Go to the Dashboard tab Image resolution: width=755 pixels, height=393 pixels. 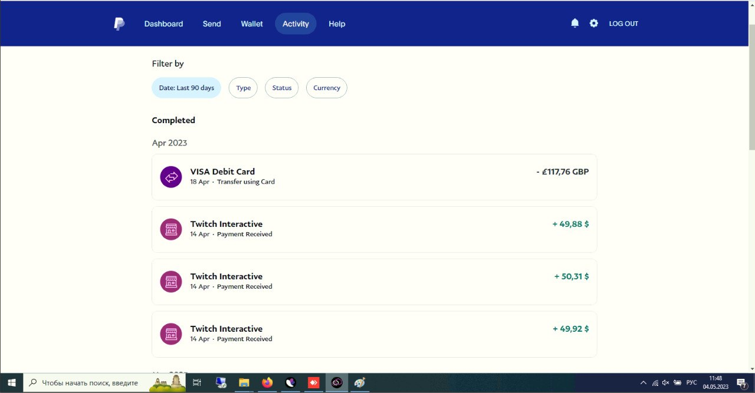(x=163, y=24)
